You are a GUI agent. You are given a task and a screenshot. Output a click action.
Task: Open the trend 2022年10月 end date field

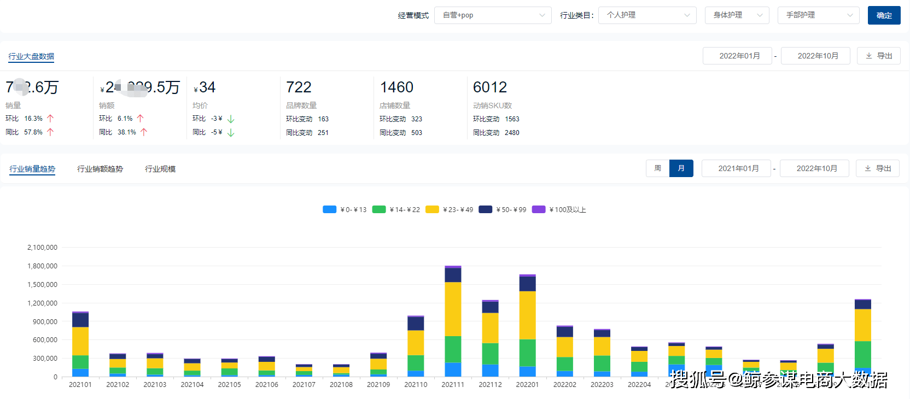pyautogui.click(x=814, y=168)
